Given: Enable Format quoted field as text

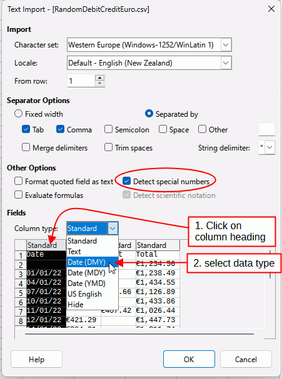Looking at the screenshot, I should (18, 181).
